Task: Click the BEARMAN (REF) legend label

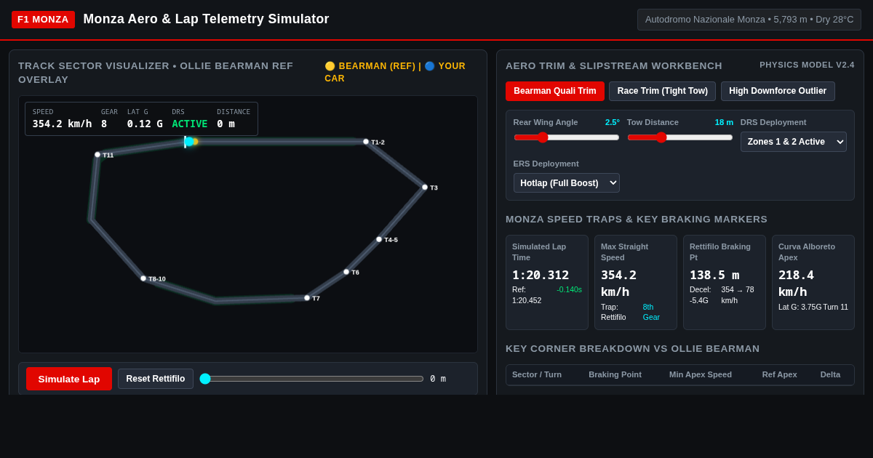Action: point(377,66)
